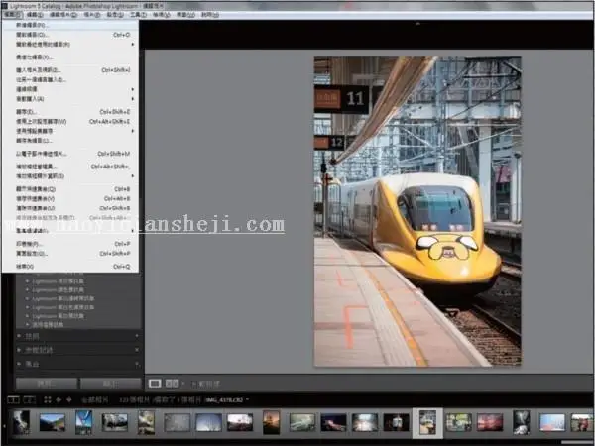Screen dimensions: 595x446
Task: Select the pink red sky filmstrip thumbnail
Action: [x=490, y=422]
